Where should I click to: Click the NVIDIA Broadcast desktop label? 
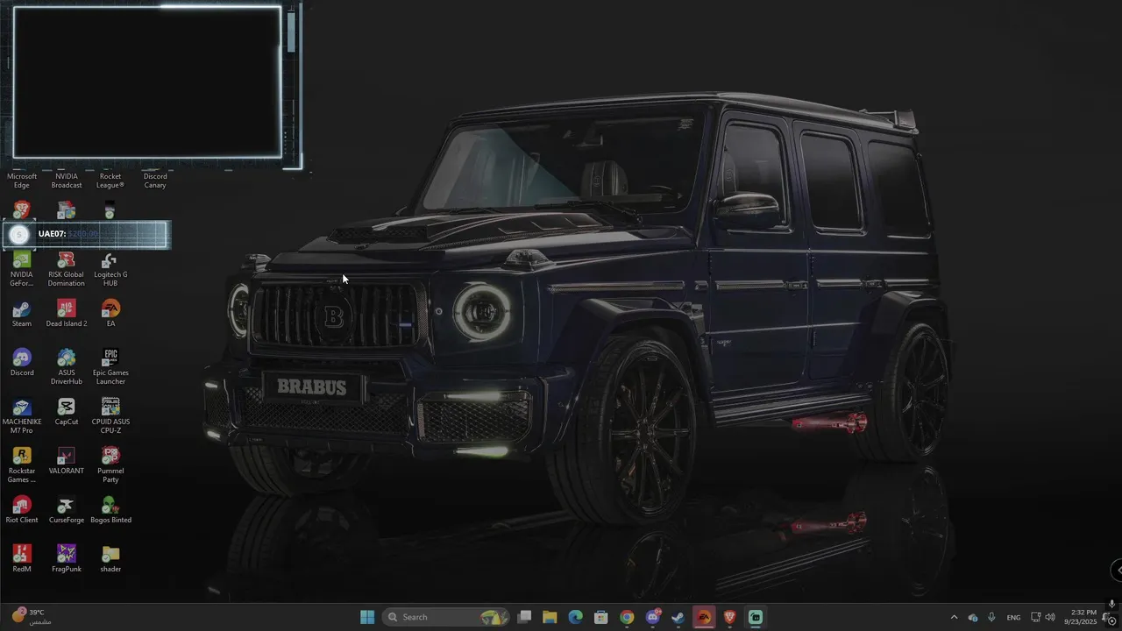point(66,181)
